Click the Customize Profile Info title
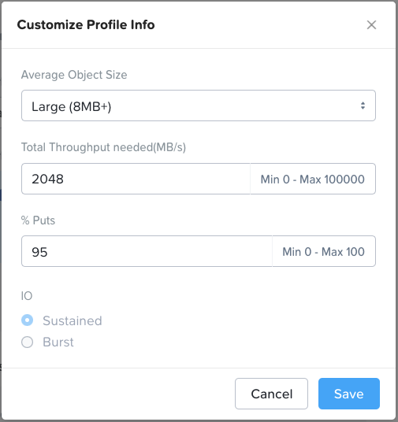The image size is (398, 422). [x=86, y=24]
